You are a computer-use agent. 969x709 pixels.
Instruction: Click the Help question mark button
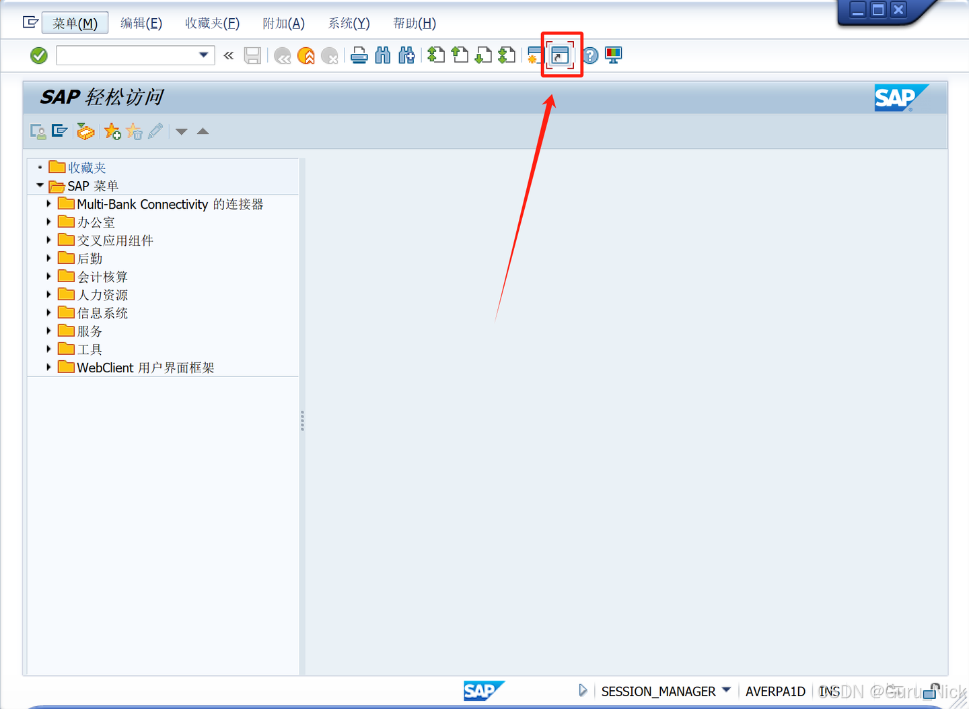pos(589,55)
